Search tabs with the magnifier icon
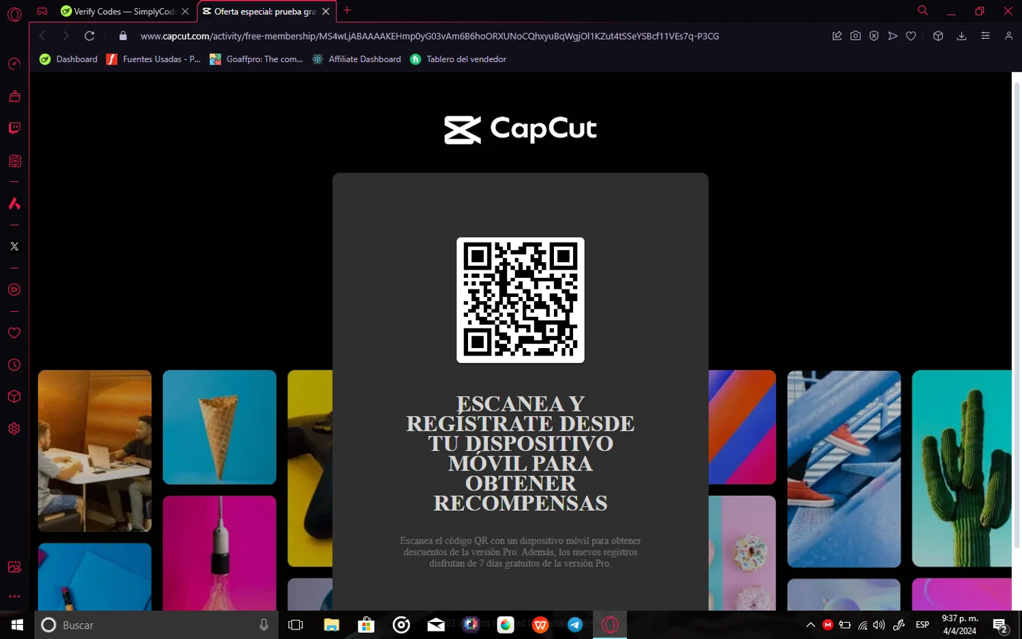This screenshot has height=639, width=1022. click(923, 10)
